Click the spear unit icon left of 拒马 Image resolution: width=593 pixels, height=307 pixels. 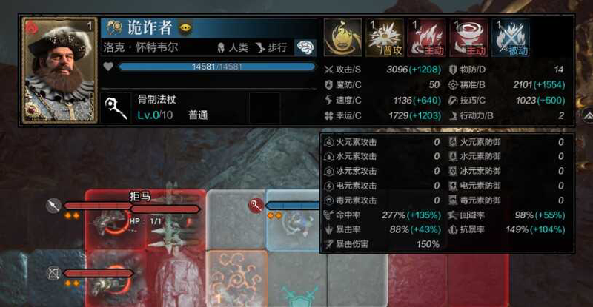click(53, 206)
